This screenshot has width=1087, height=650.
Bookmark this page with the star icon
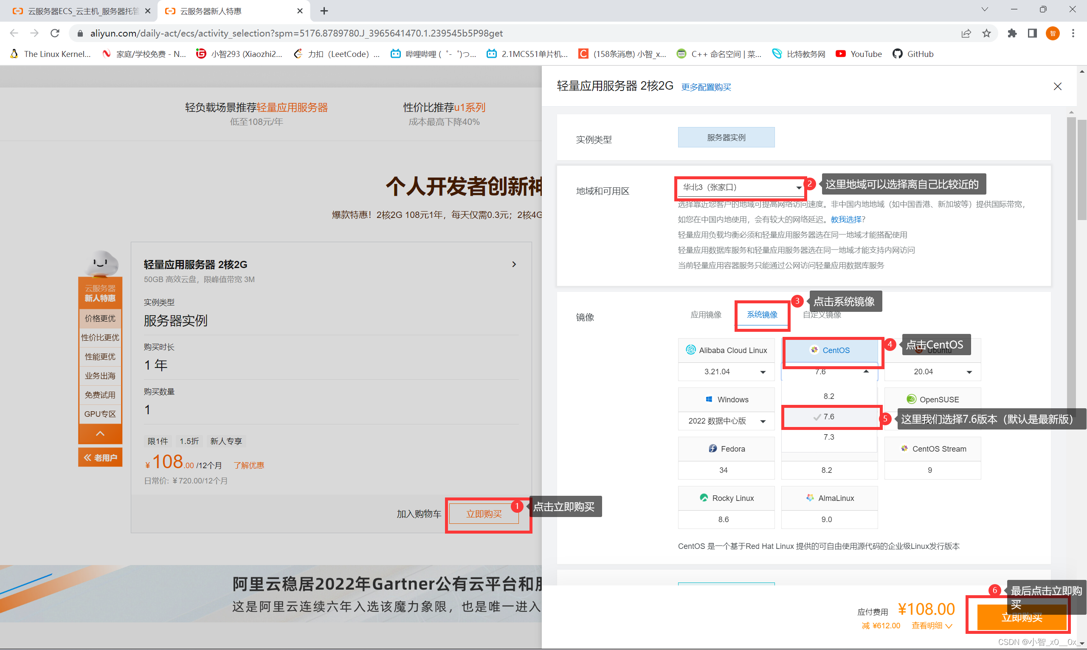tap(986, 33)
